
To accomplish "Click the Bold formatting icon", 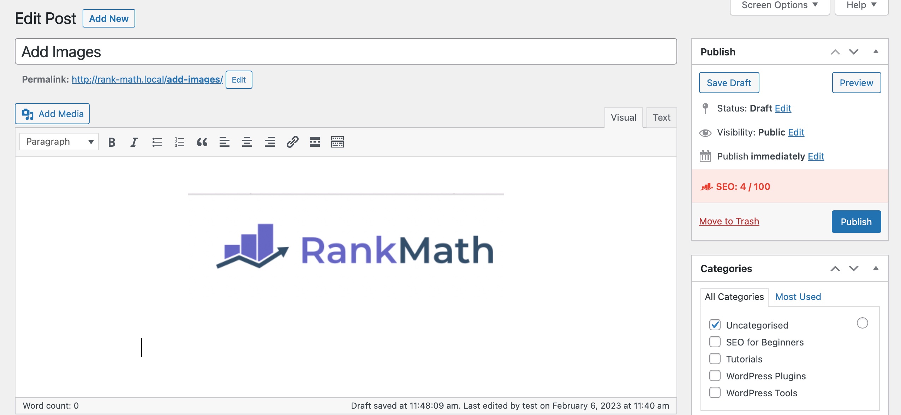I will click(x=112, y=141).
